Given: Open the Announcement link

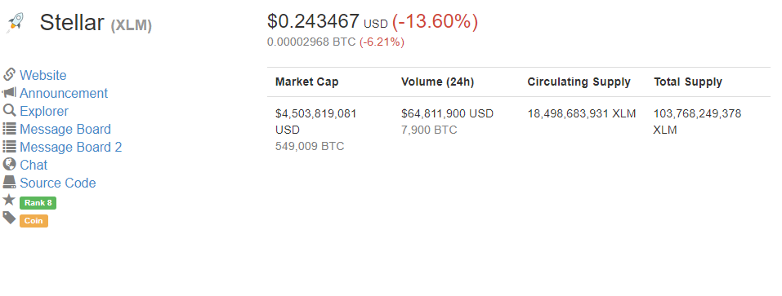Looking at the screenshot, I should click(x=64, y=93).
